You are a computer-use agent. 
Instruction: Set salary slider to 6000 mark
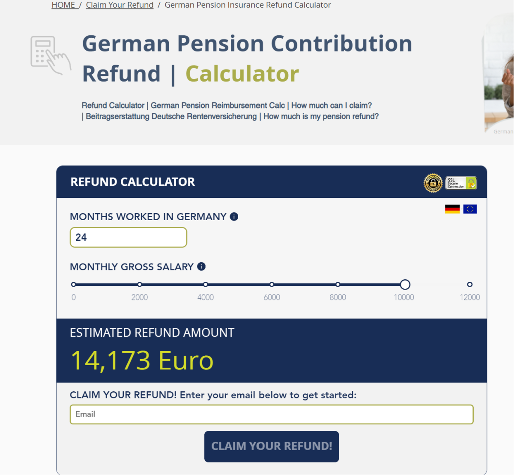pyautogui.click(x=272, y=284)
